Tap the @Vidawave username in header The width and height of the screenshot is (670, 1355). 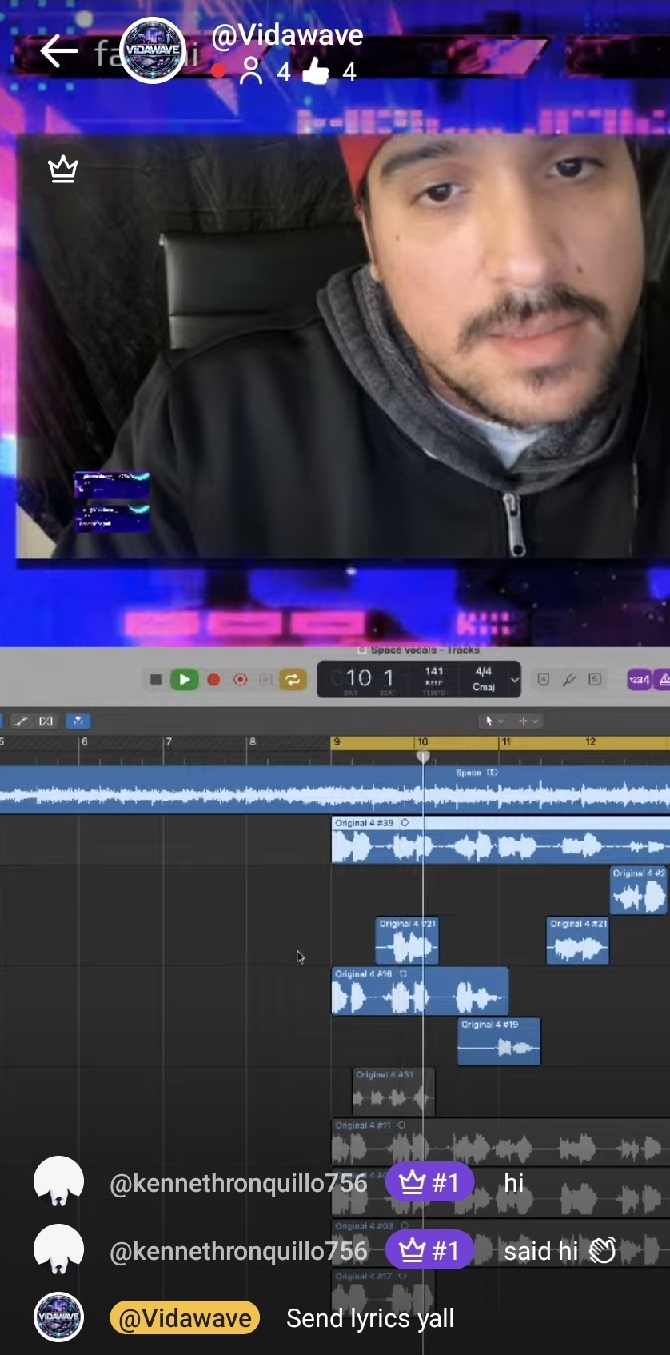pyautogui.click(x=287, y=35)
